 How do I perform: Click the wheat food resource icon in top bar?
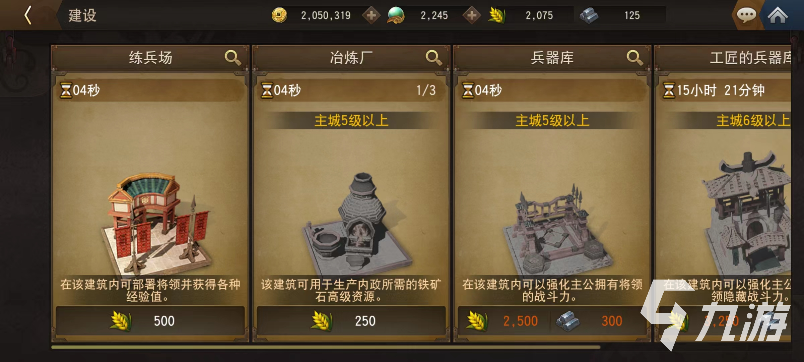497,15
